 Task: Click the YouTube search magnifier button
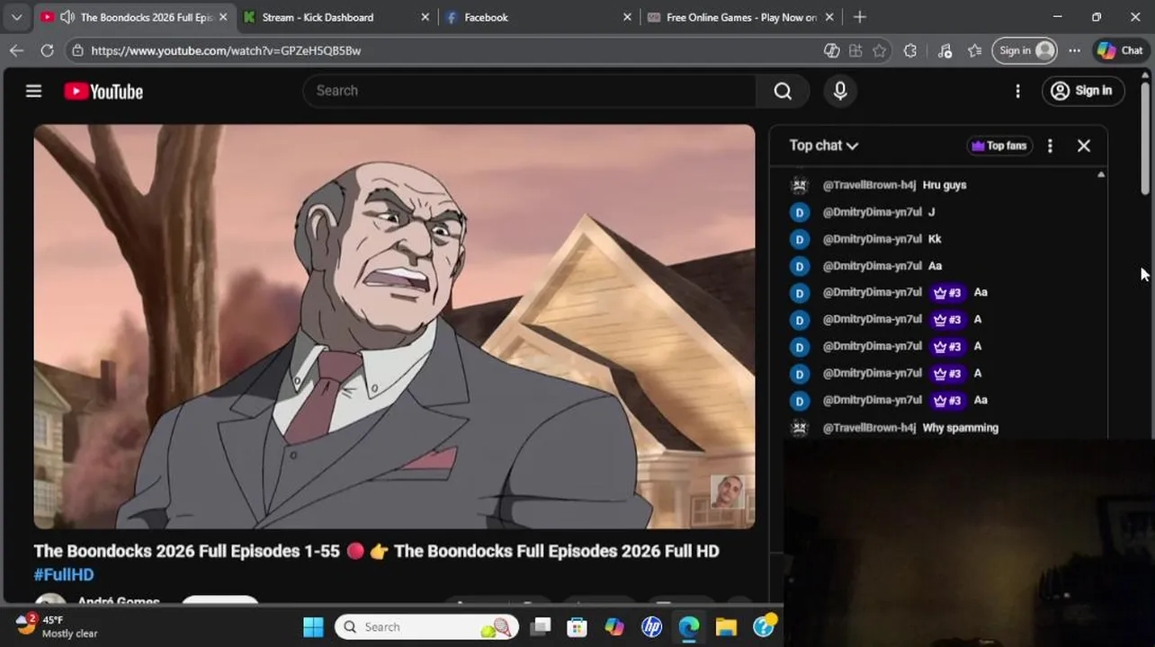(x=783, y=91)
